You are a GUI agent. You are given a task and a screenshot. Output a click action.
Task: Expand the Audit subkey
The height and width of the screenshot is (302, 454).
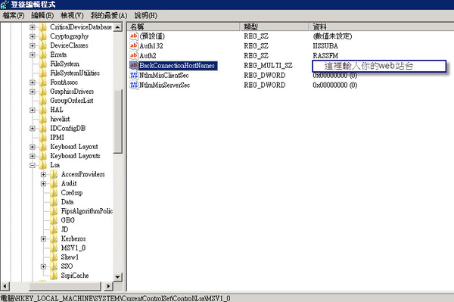pos(43,184)
